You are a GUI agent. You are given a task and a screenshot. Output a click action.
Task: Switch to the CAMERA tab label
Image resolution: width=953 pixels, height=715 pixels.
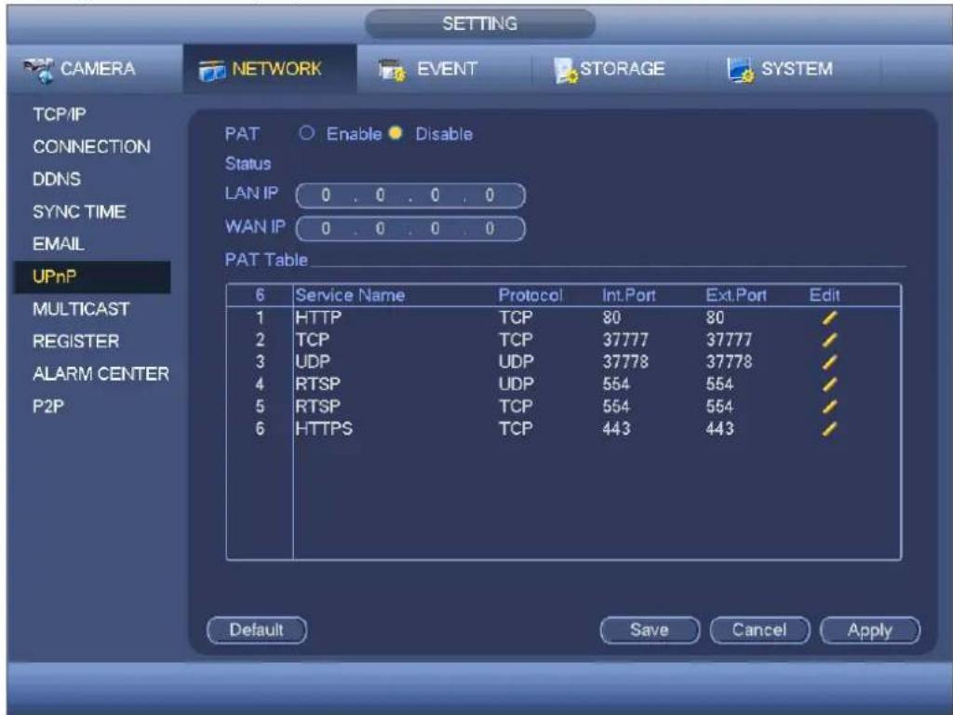(98, 69)
